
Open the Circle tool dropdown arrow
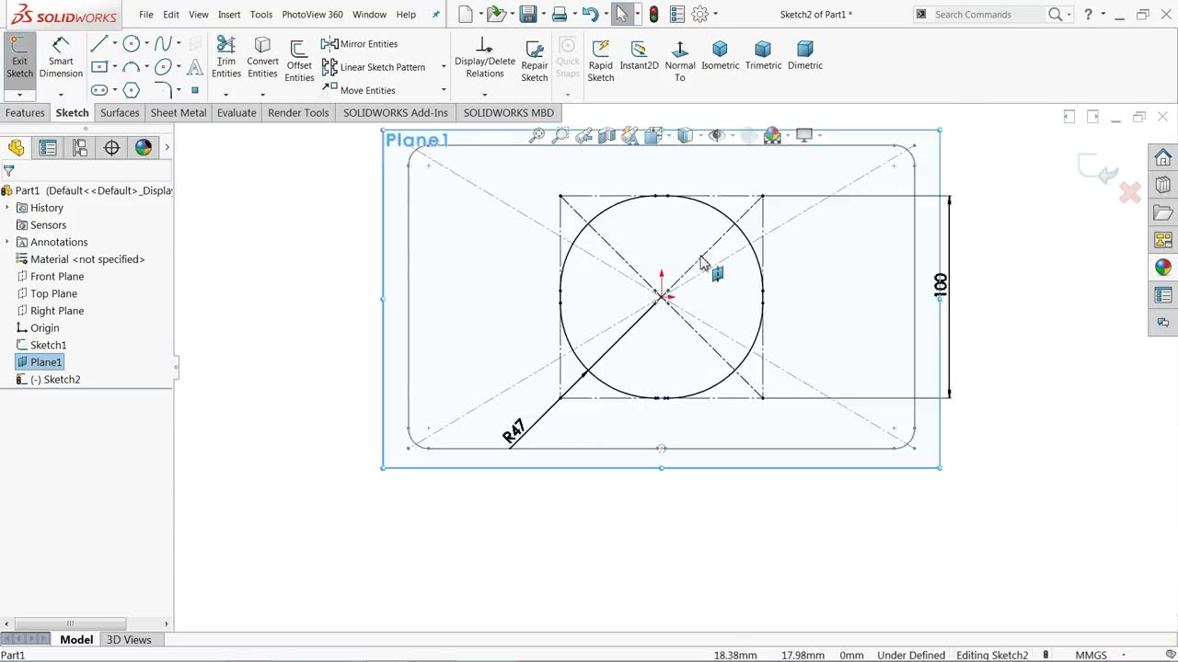click(x=146, y=44)
